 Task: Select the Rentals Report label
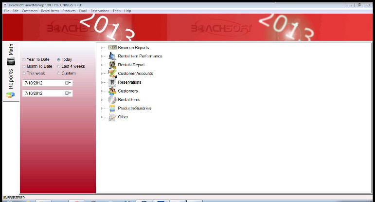(131, 65)
